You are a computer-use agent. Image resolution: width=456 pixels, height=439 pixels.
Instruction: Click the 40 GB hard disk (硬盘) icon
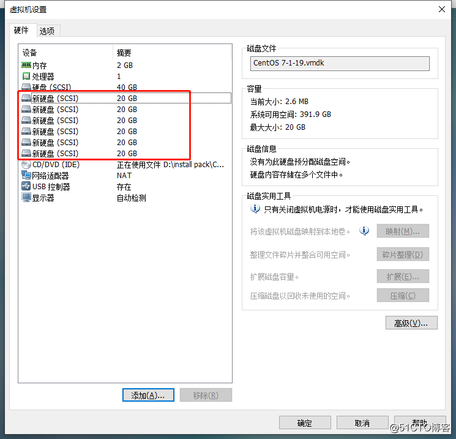[x=26, y=87]
